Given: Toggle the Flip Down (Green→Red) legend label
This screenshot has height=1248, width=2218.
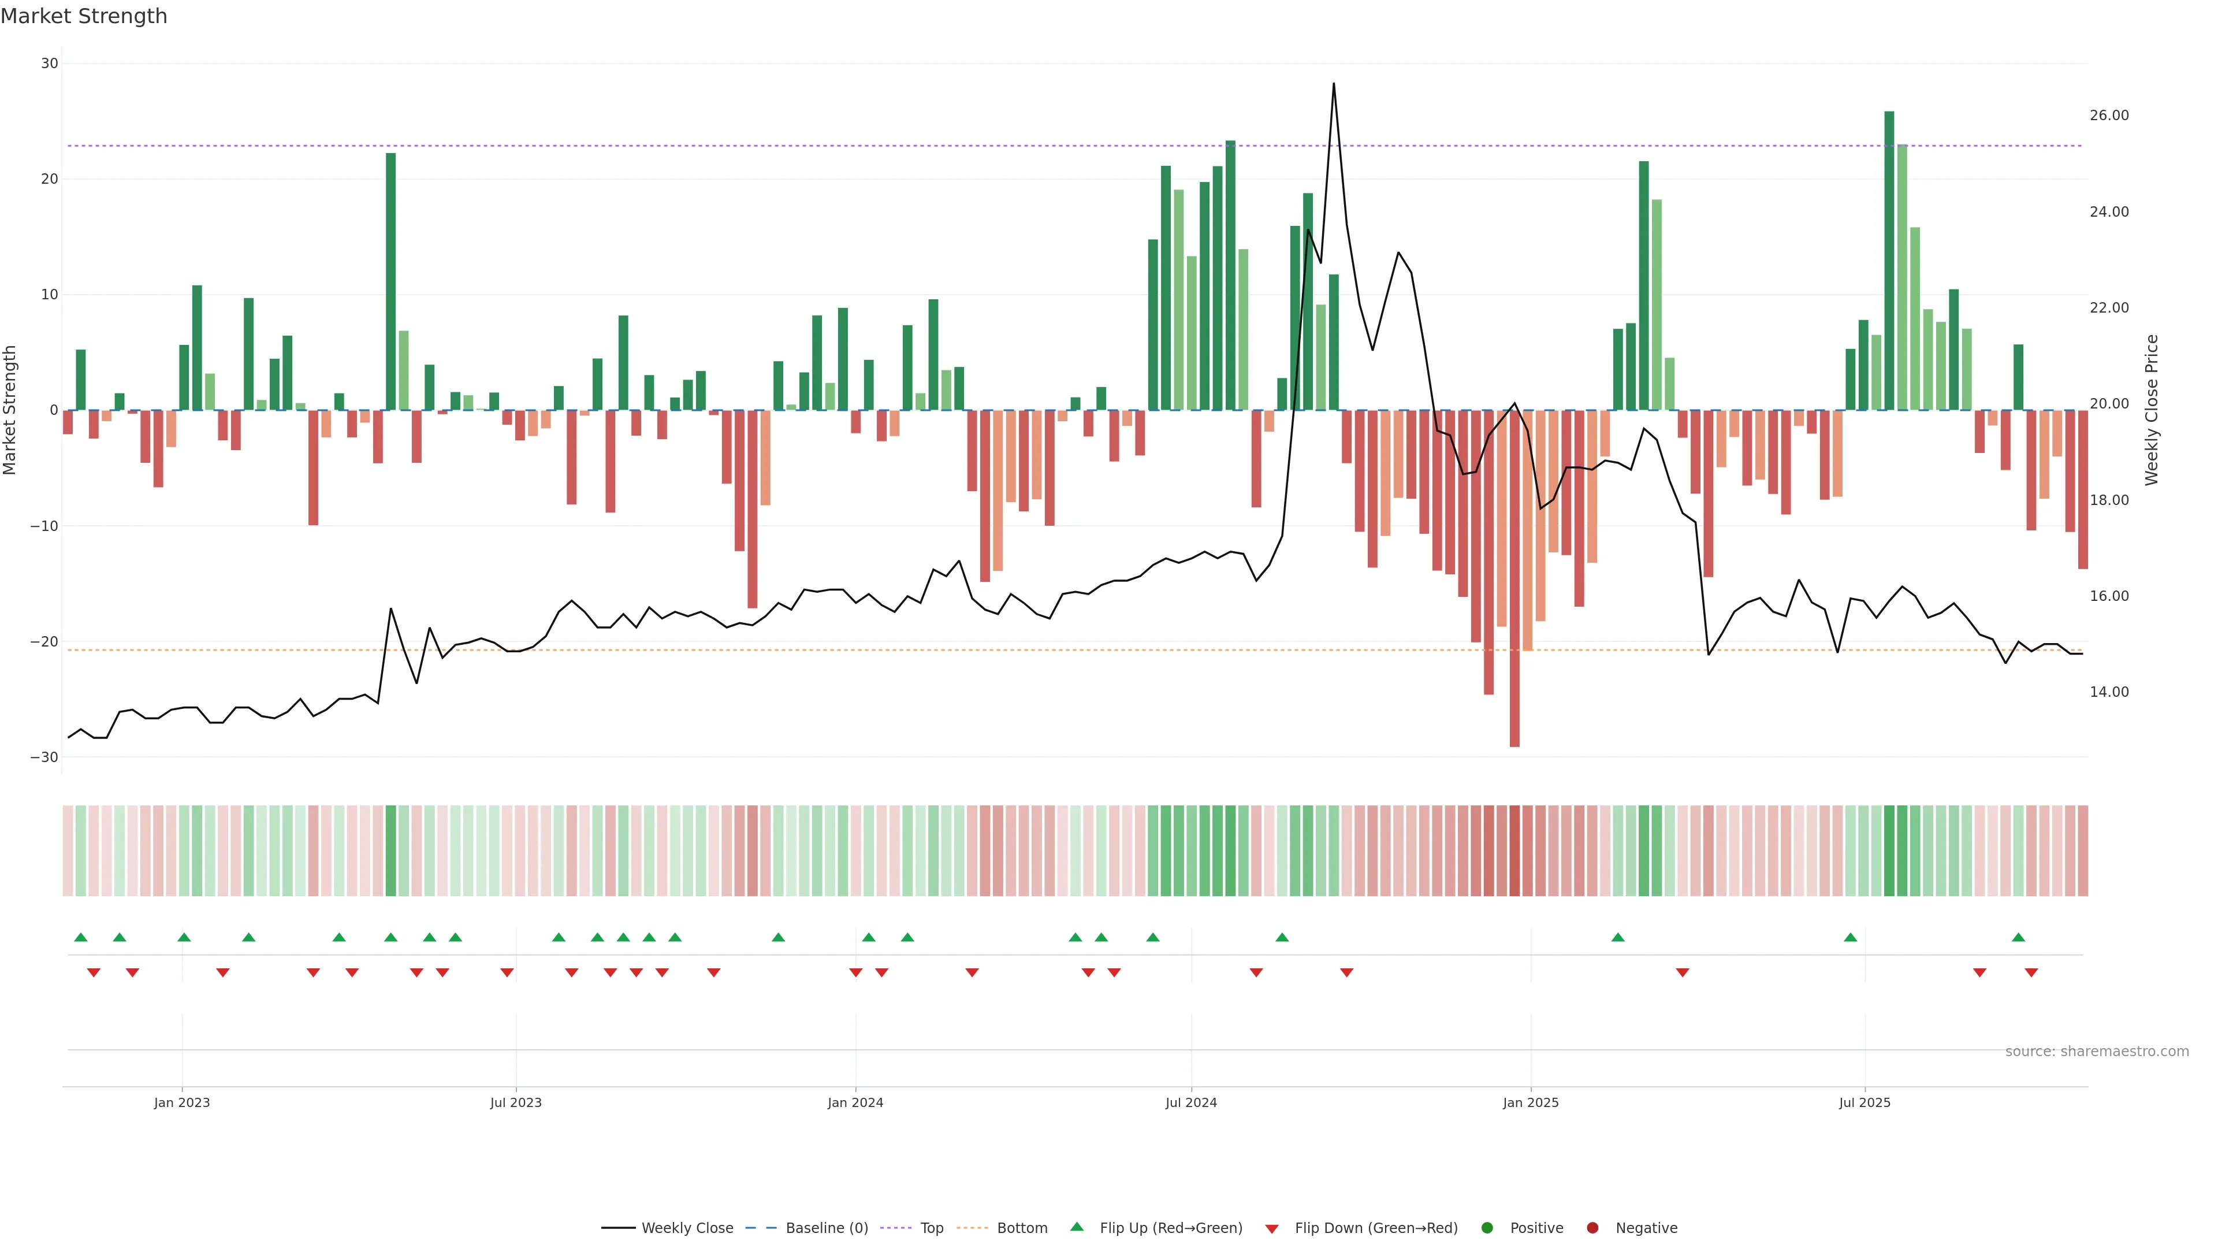Looking at the screenshot, I should [1376, 1228].
